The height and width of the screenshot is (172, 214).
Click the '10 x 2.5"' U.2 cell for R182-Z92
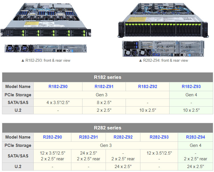click(148, 110)
